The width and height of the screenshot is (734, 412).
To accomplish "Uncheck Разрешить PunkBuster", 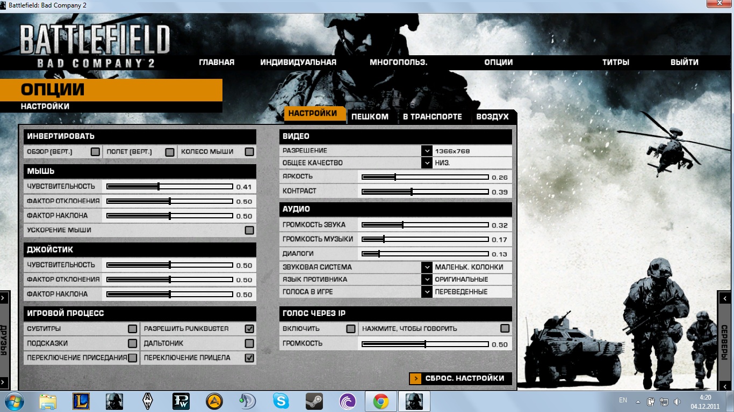I will [x=249, y=329].
